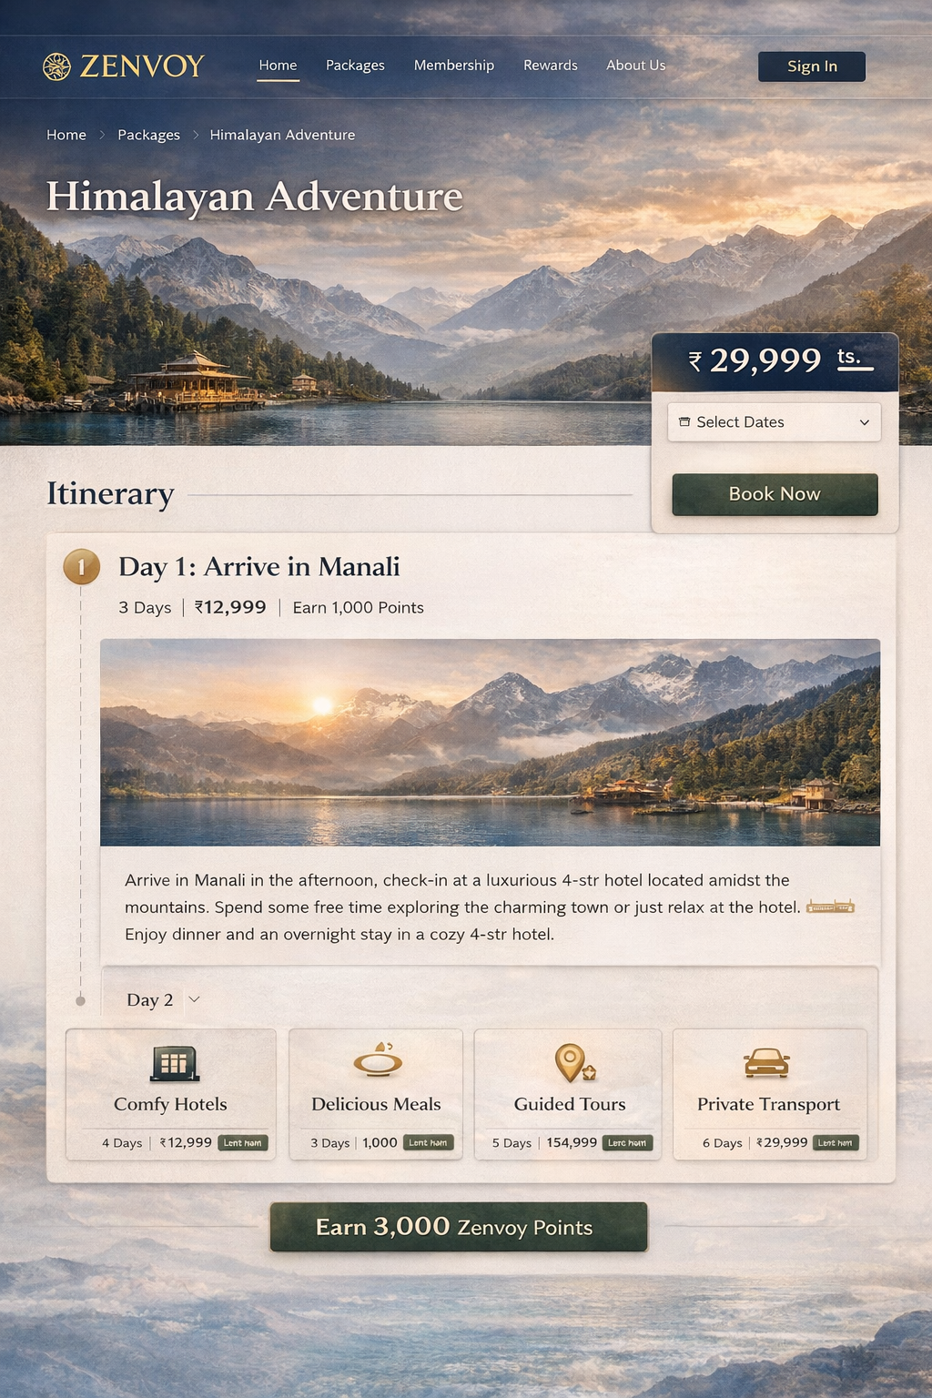Click the Guided Tours map pin icon
Viewport: 932px width, 1398px height.
(574, 1062)
